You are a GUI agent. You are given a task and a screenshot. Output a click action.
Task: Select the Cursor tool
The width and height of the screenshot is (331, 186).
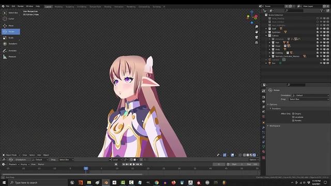tap(10, 19)
